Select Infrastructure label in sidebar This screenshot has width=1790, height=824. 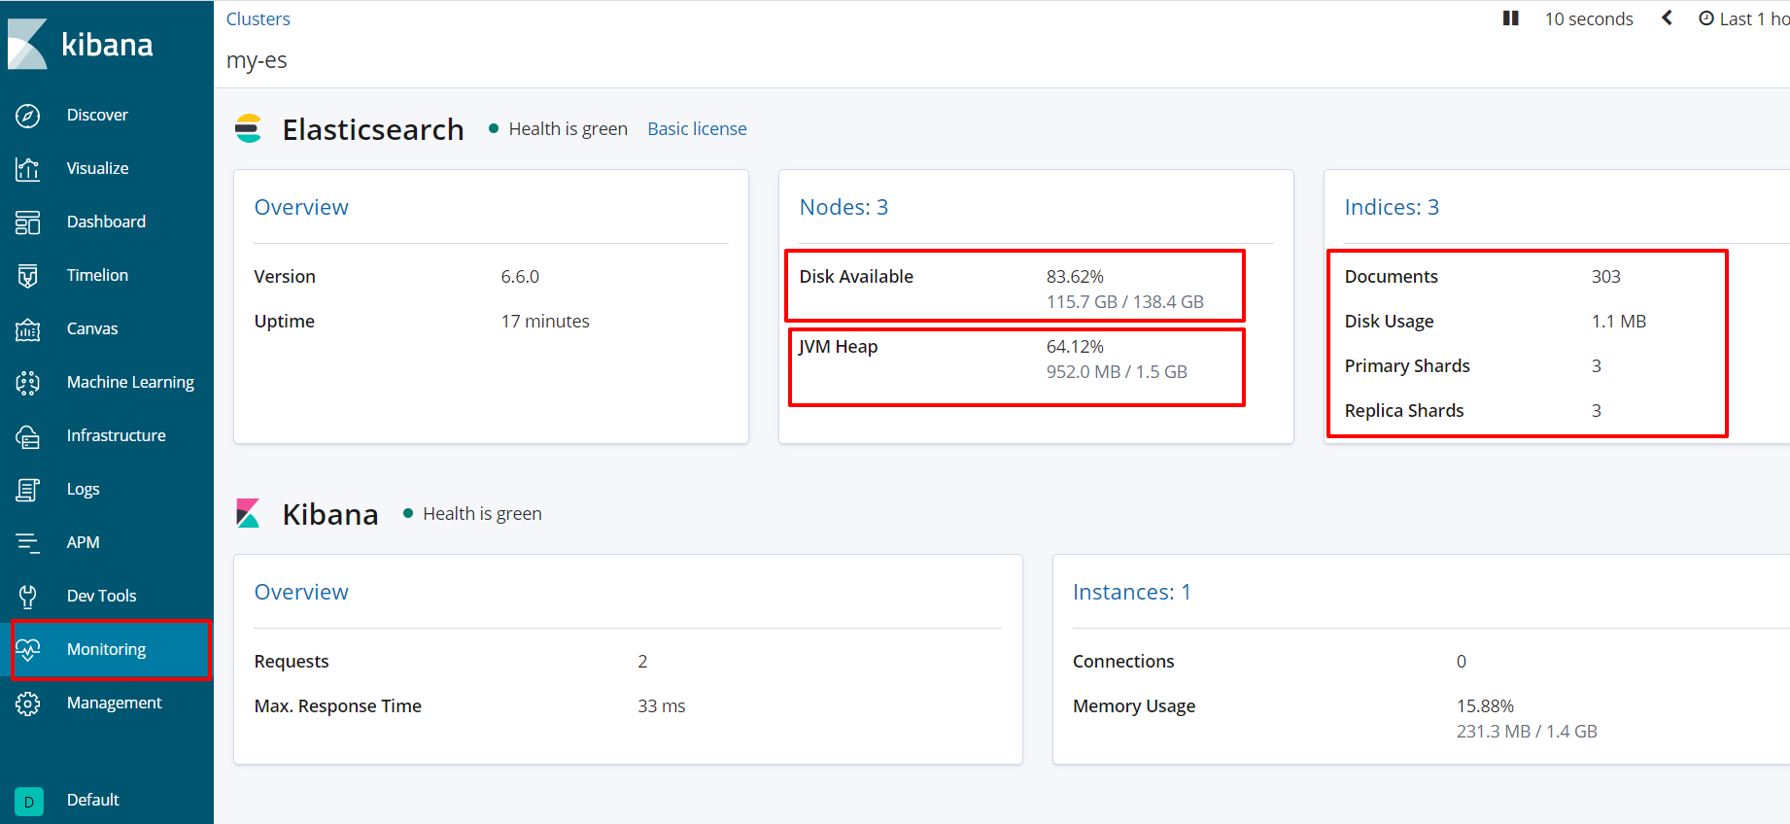pos(116,435)
